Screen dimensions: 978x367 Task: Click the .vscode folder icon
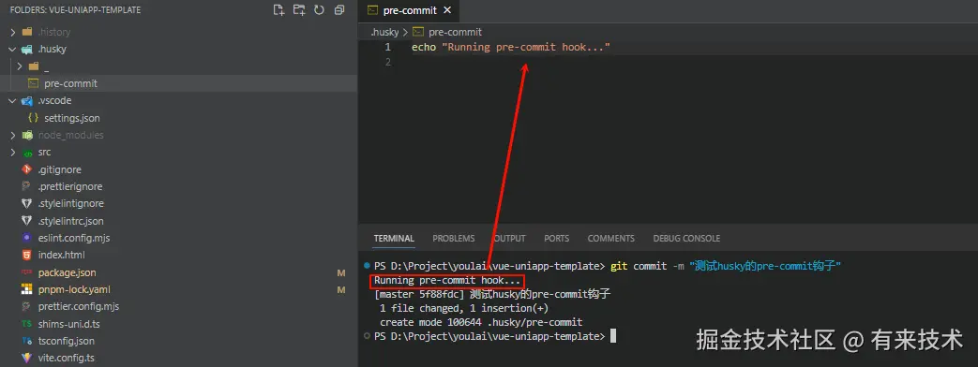pyautogui.click(x=27, y=100)
